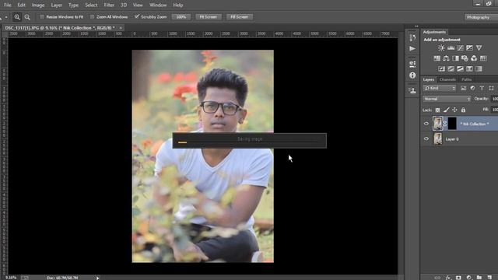Image resolution: width=498 pixels, height=280 pixels.
Task: Add layer style fx at panel bottom
Action: [448, 278]
